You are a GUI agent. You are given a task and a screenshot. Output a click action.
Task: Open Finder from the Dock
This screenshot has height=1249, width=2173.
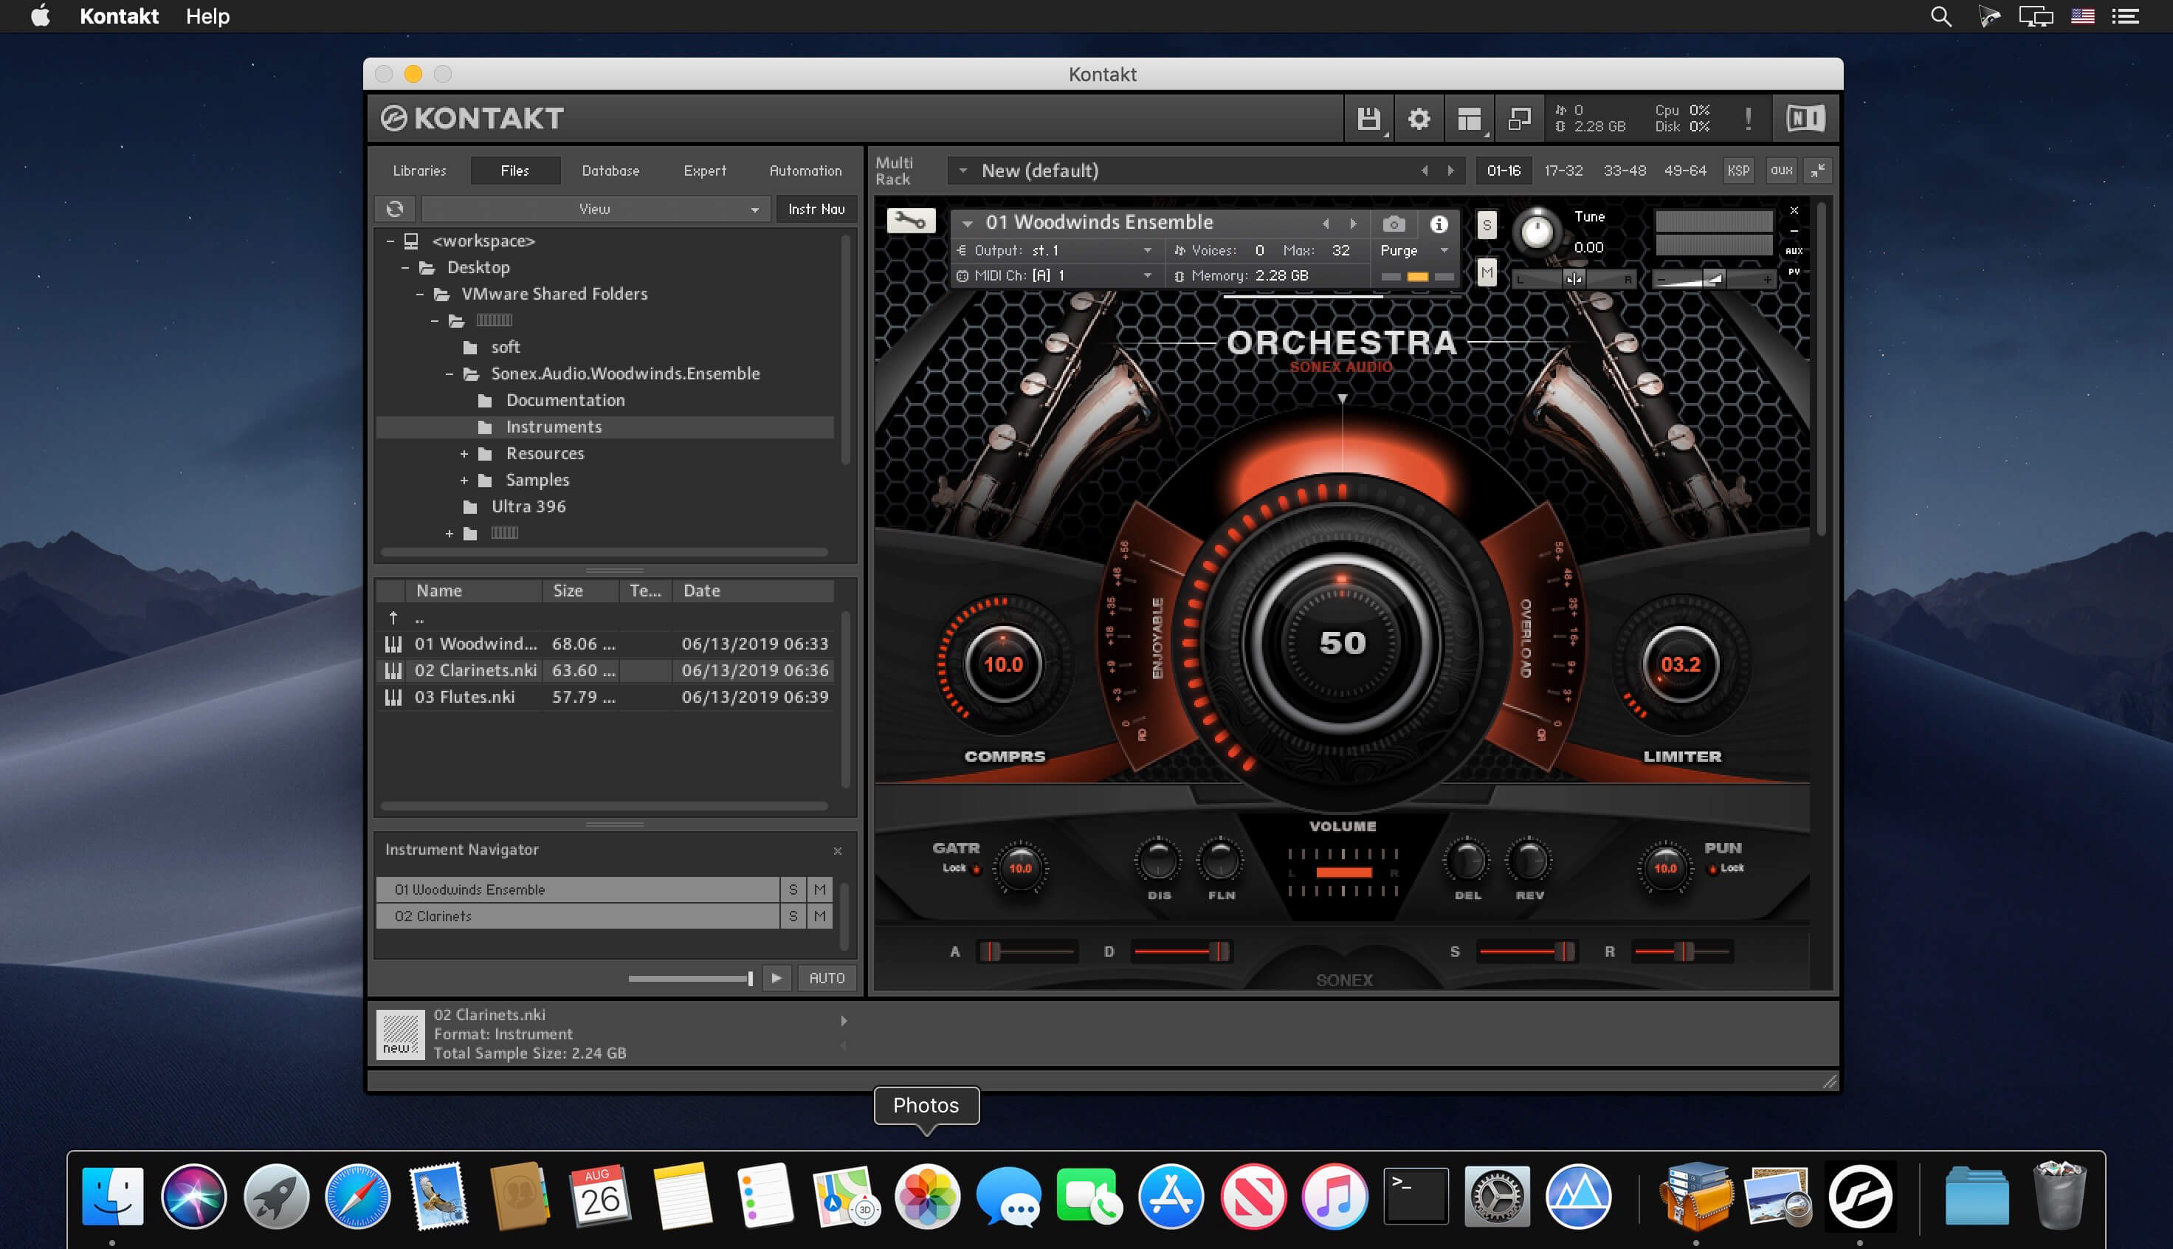(112, 1196)
